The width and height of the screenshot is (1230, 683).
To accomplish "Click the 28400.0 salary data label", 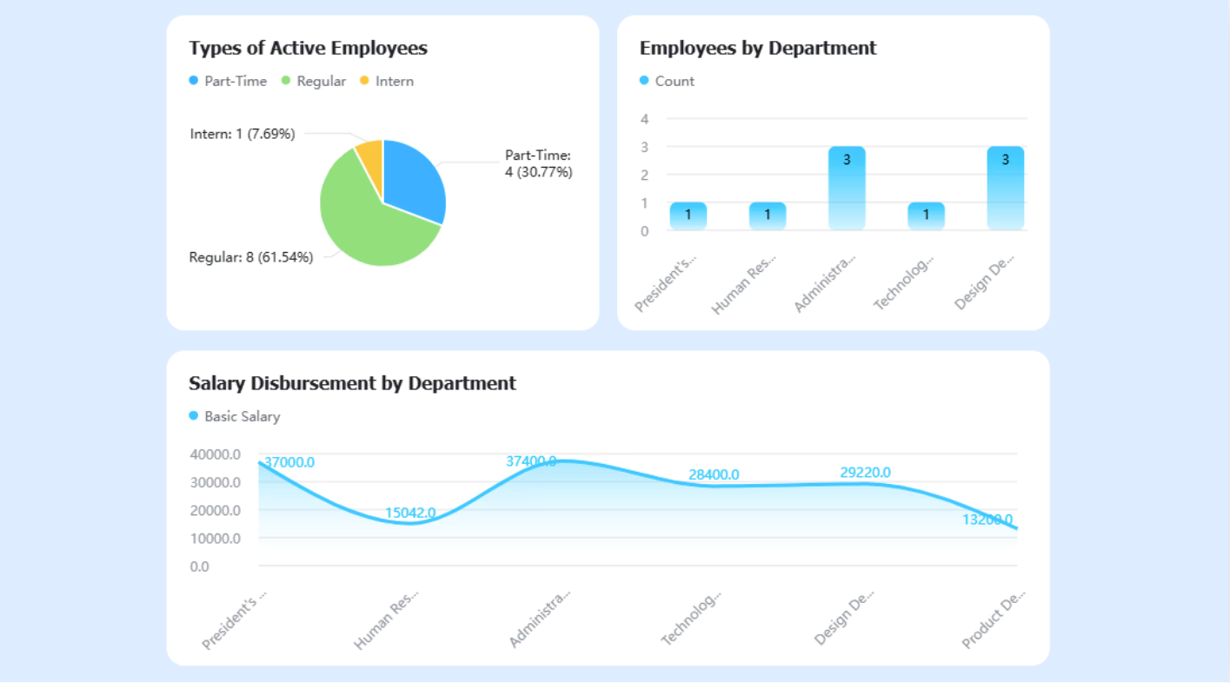I will (x=714, y=474).
